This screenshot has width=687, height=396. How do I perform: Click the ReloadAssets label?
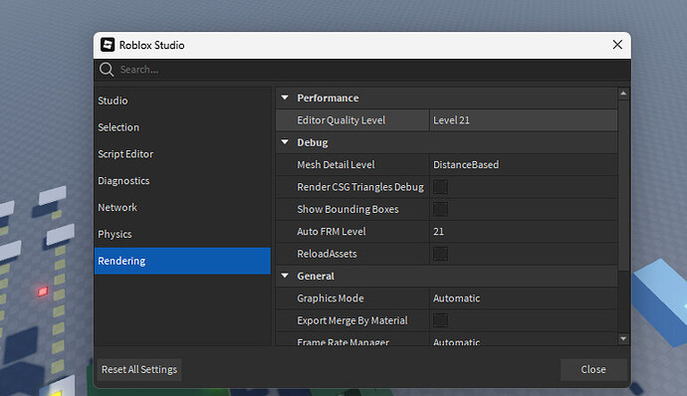(x=327, y=254)
